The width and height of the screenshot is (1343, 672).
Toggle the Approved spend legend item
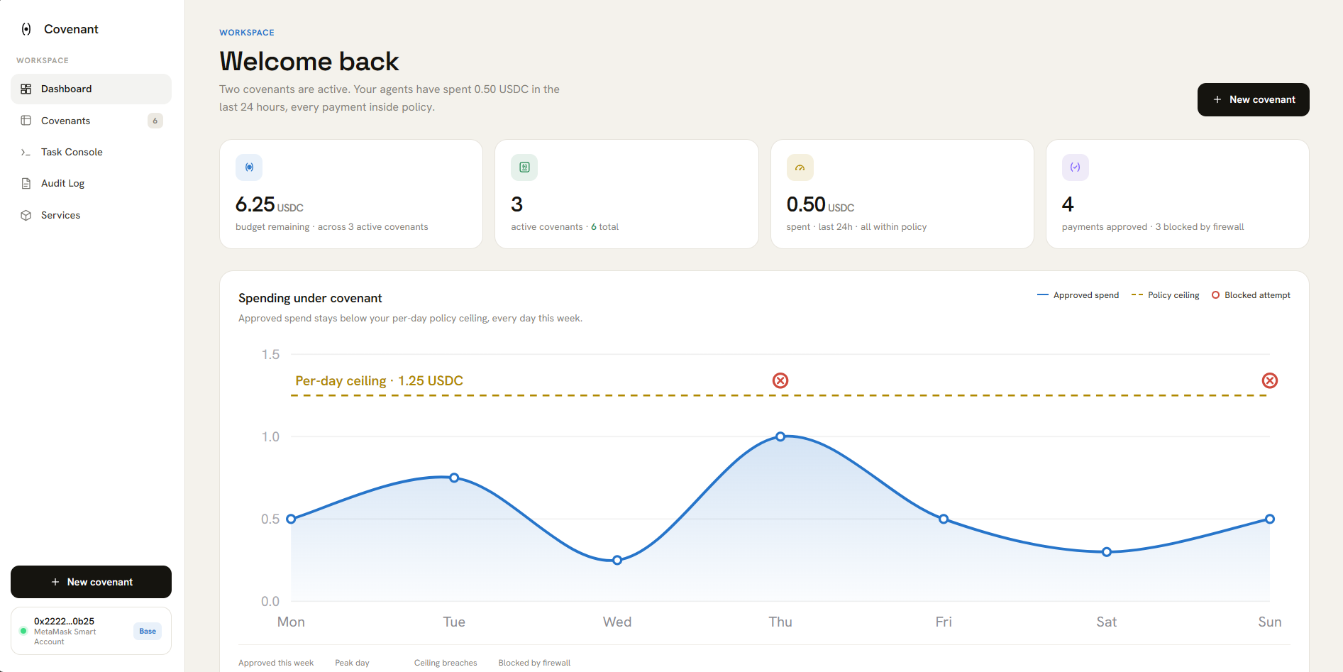coord(1078,295)
